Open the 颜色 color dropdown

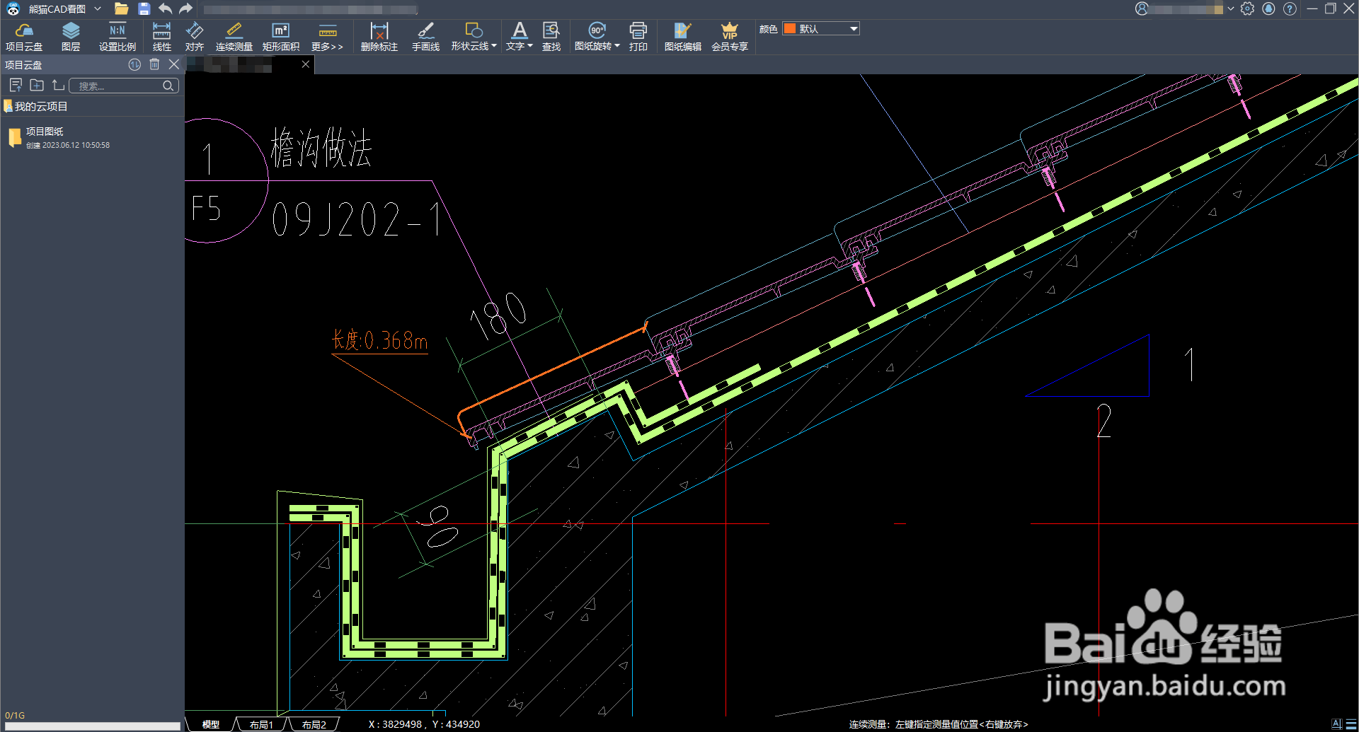(821, 29)
